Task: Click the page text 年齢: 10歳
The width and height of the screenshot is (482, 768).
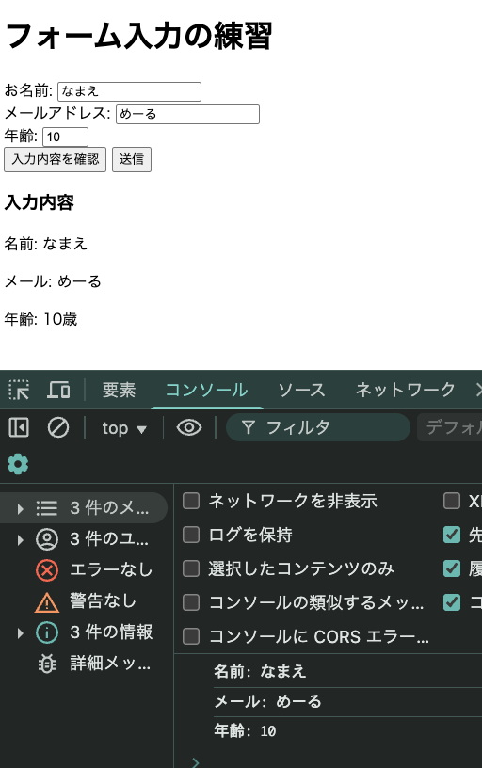Action: 40,319
